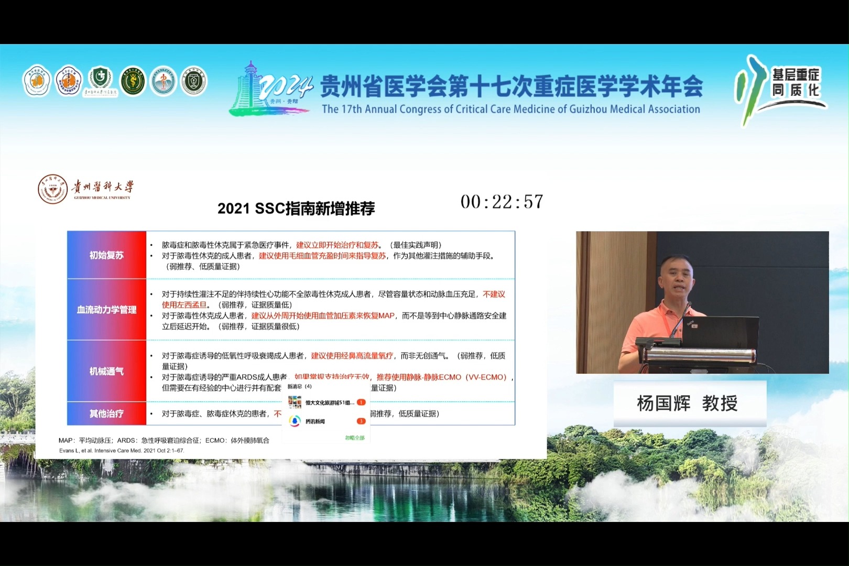Click the red text 建议立即开始治疗和复苏

click(338, 245)
